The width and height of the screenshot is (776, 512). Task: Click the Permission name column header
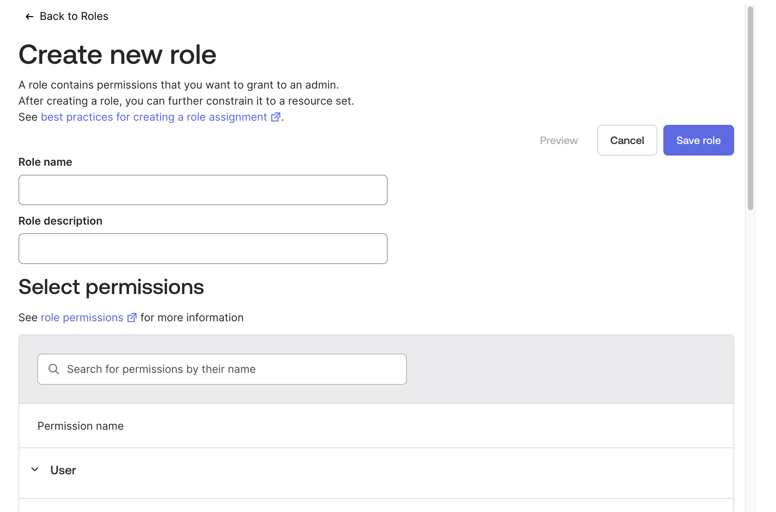point(80,426)
